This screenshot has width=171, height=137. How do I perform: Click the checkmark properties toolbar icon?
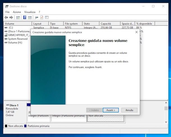(41, 17)
